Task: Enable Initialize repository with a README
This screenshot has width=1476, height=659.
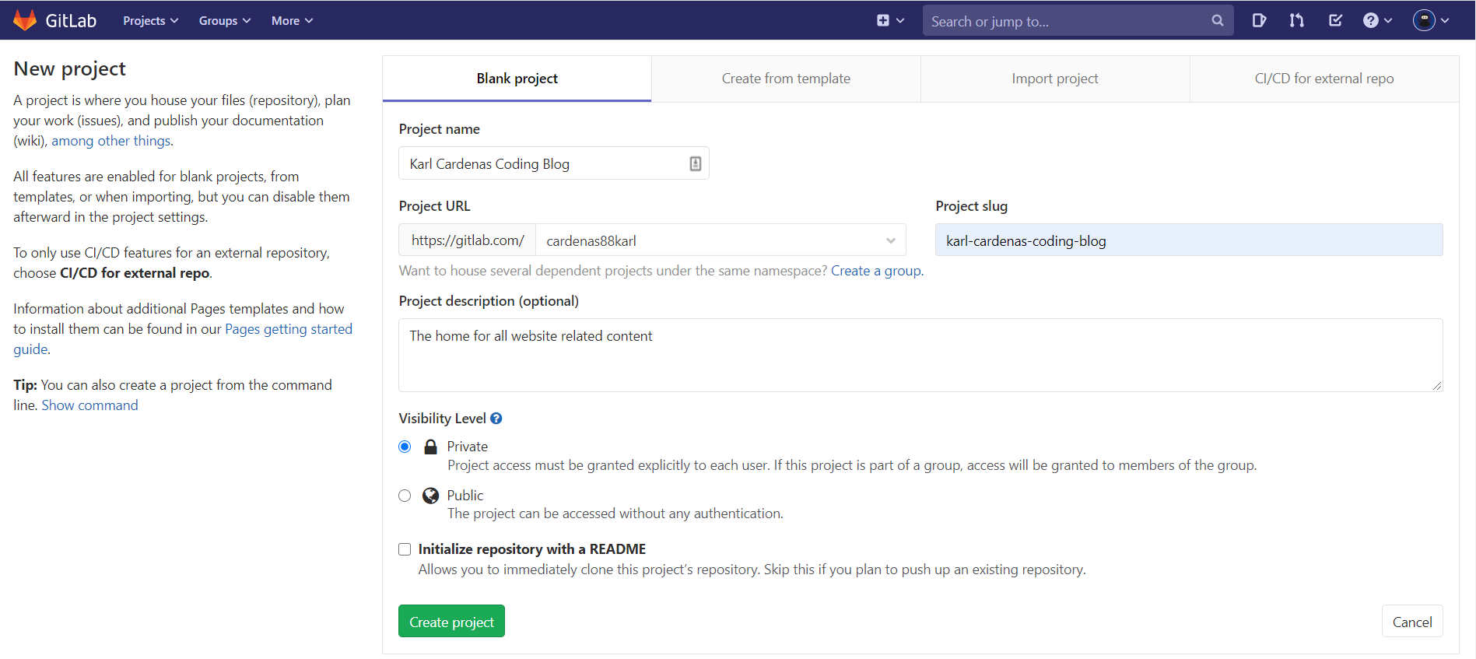Action: [x=405, y=549]
